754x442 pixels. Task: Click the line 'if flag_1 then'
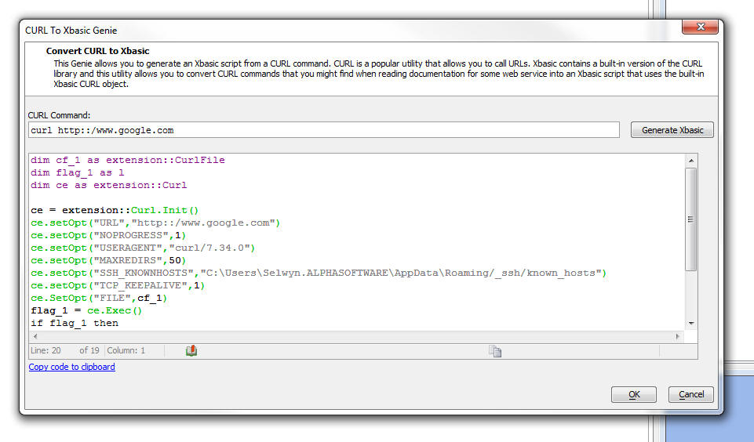tap(75, 323)
